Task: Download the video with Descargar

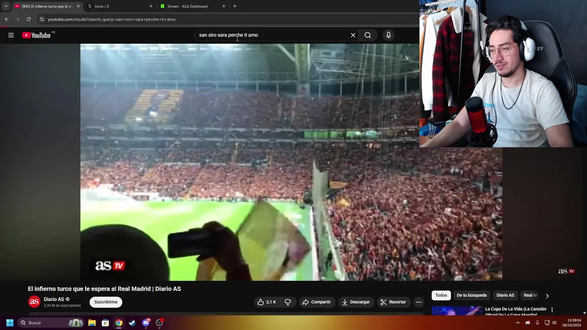Action: [356, 302]
